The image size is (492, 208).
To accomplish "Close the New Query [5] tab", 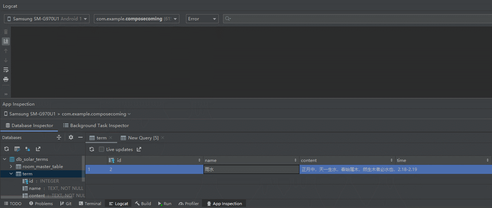I will pos(163,138).
